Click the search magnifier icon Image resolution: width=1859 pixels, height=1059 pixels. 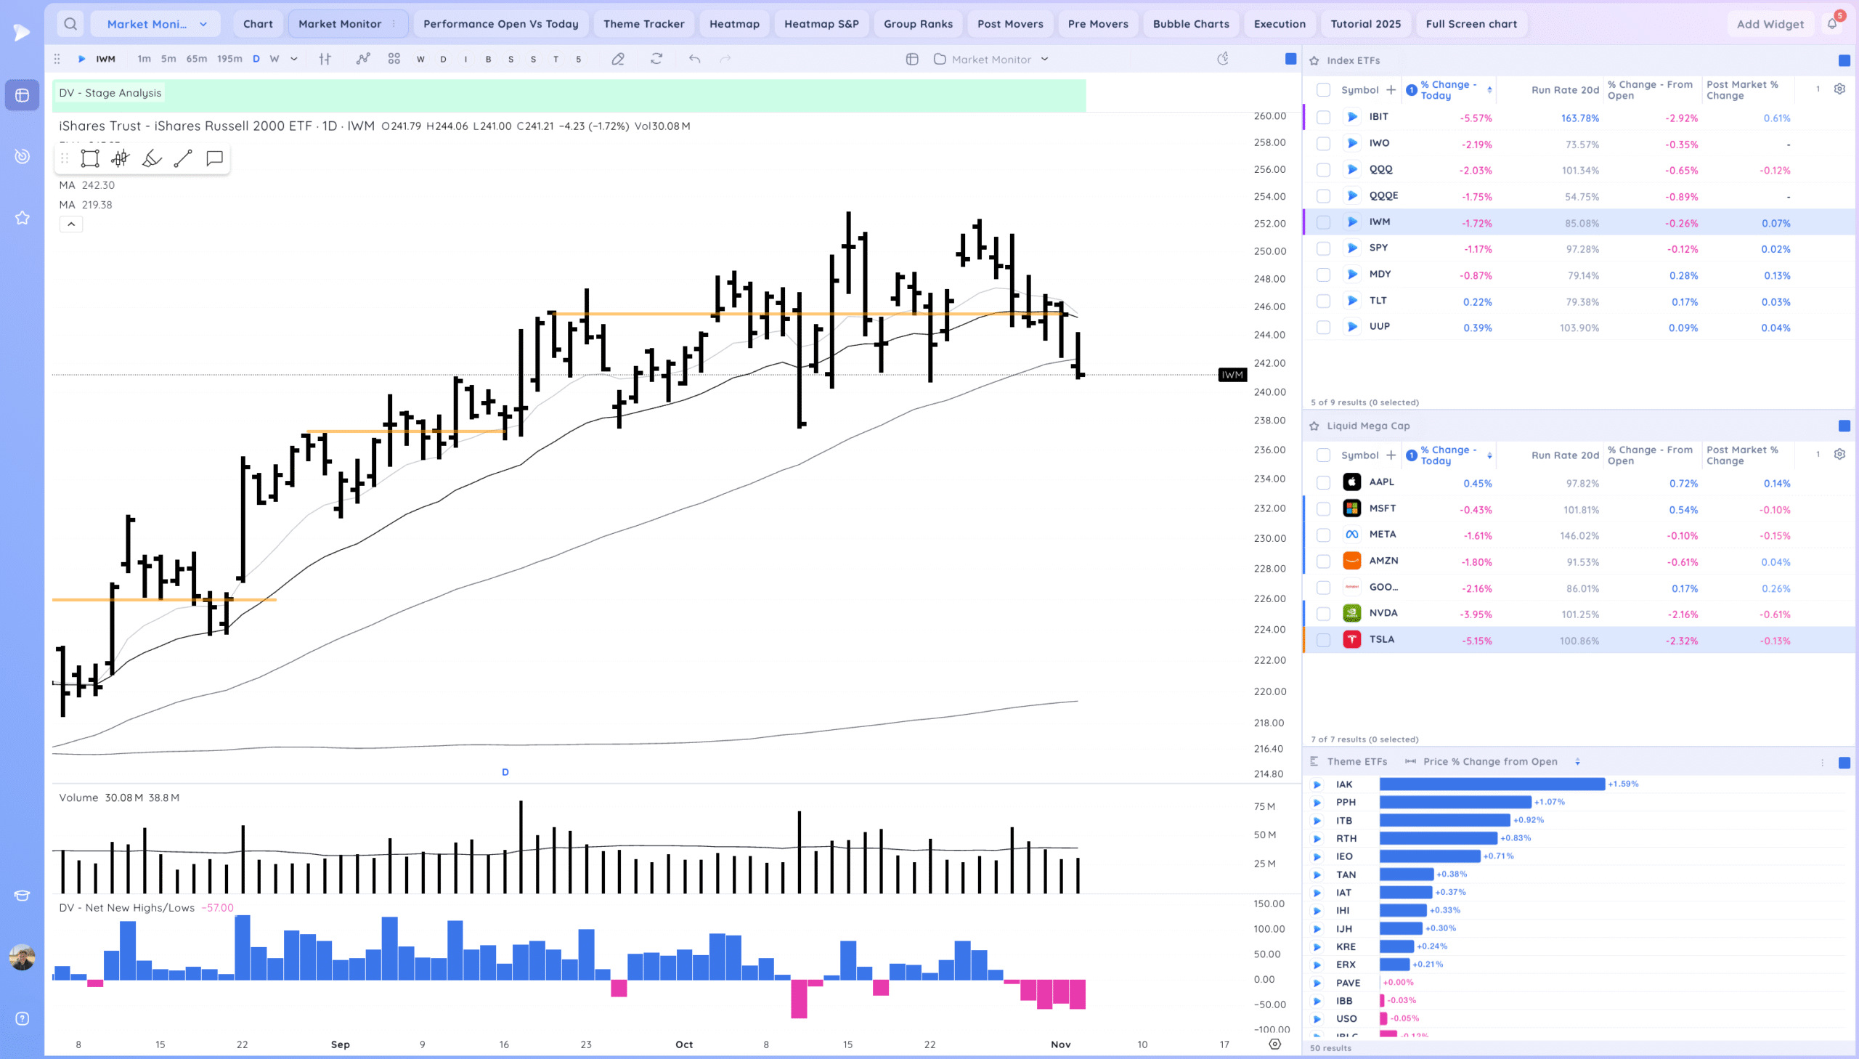(x=70, y=24)
